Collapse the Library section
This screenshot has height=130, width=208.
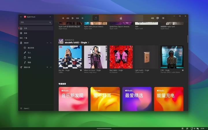click(51, 43)
